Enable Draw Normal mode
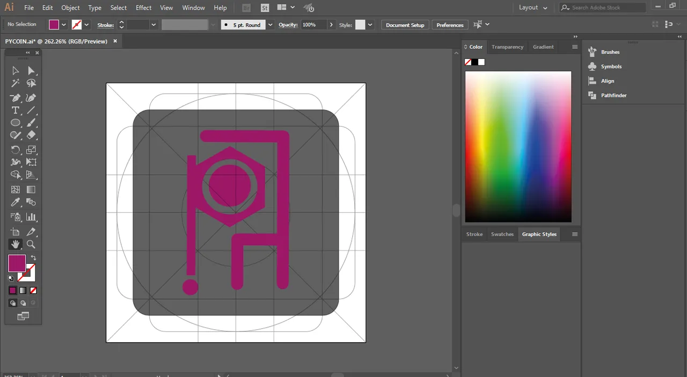The width and height of the screenshot is (687, 377). (13, 303)
